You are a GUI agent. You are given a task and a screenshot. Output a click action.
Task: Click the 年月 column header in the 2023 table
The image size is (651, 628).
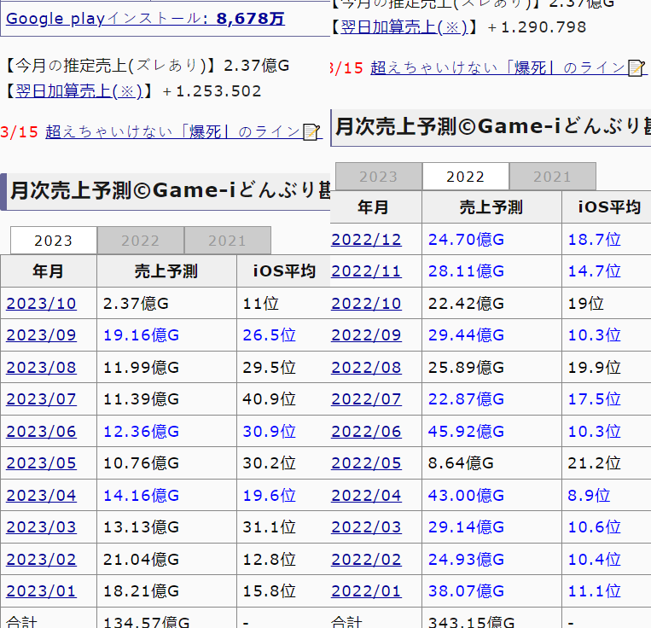(x=48, y=271)
